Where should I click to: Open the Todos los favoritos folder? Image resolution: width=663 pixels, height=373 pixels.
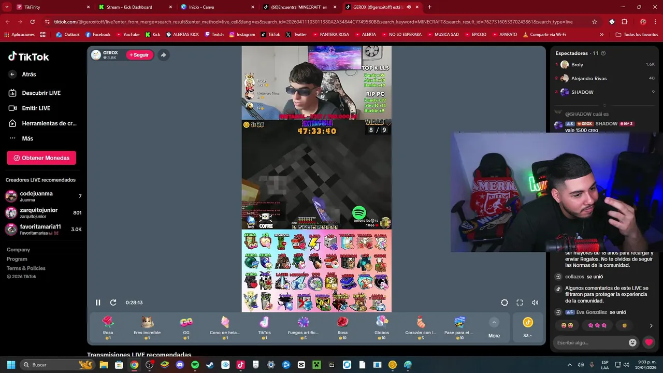pyautogui.click(x=637, y=35)
